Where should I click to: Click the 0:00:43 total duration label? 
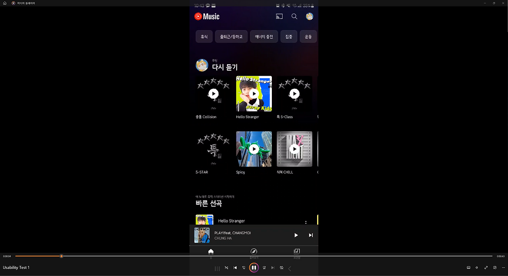pos(501,256)
